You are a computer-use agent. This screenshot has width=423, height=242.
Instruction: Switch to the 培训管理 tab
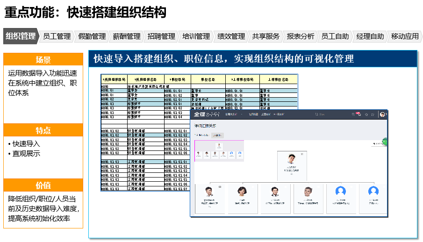[196, 36]
